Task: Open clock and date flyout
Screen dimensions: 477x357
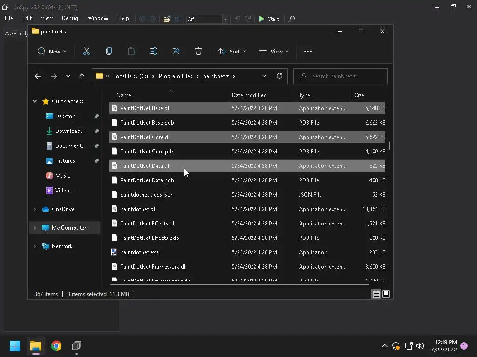Action: 443,346
